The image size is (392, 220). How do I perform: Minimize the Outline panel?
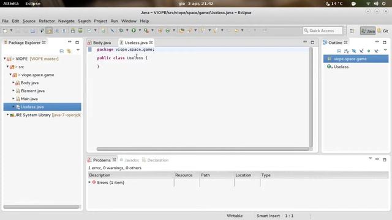click(377, 42)
